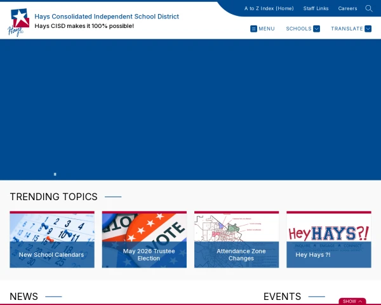Open the May 2026 Trustee Election card
381x305 pixels.
[x=144, y=240]
